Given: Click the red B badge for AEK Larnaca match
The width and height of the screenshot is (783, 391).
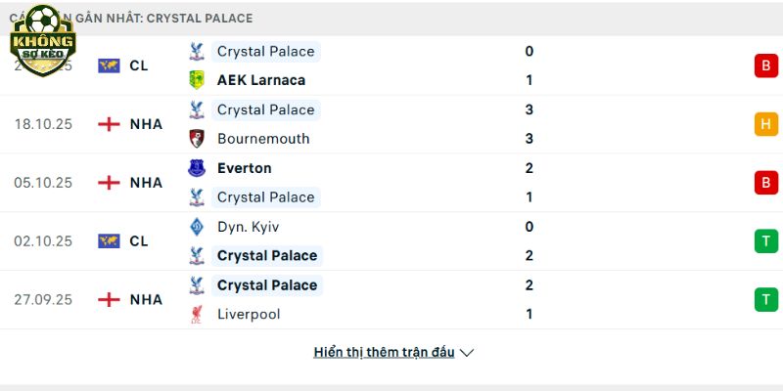Looking at the screenshot, I should point(765,65).
